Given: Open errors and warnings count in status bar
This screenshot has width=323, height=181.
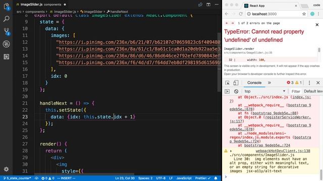Looking at the screenshot, I should coord(48,178).
